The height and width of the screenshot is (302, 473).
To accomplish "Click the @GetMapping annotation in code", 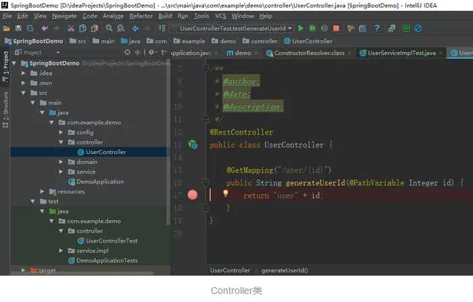I will point(250,170).
